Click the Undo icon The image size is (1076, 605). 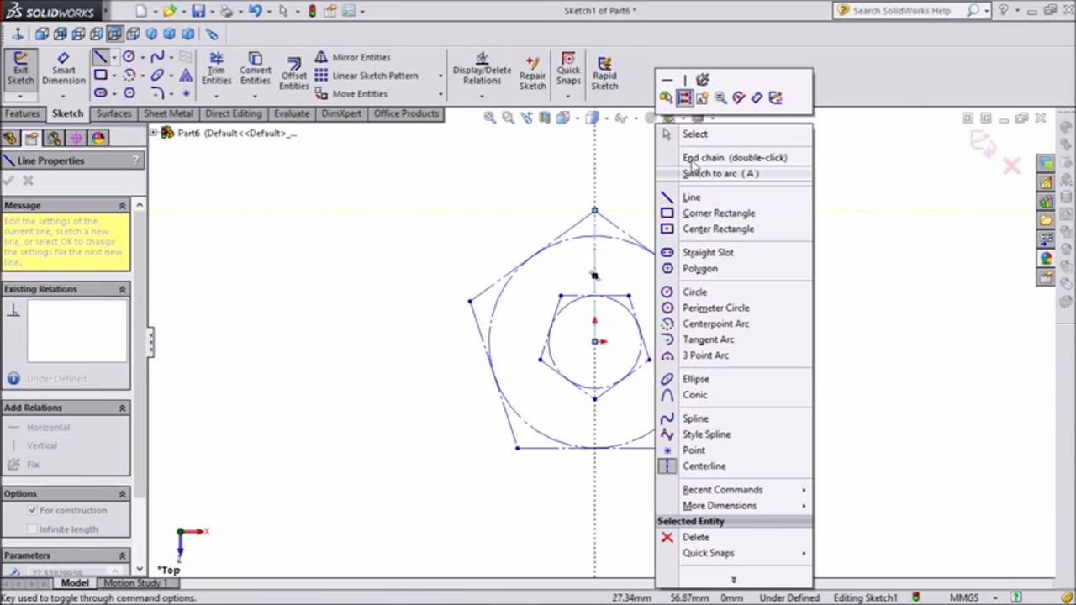point(255,11)
